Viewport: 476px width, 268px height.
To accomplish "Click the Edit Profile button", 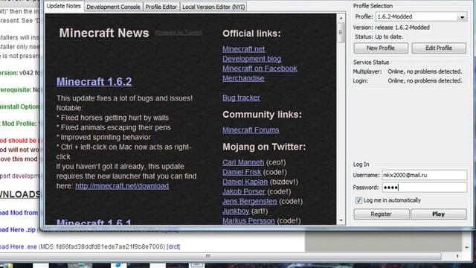I will [439, 48].
